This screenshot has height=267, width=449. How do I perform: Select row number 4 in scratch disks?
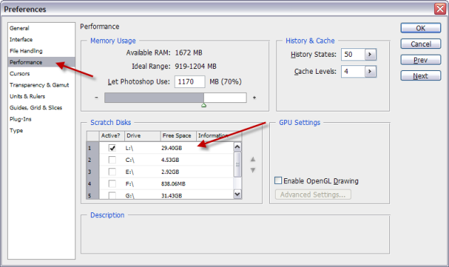point(92,184)
